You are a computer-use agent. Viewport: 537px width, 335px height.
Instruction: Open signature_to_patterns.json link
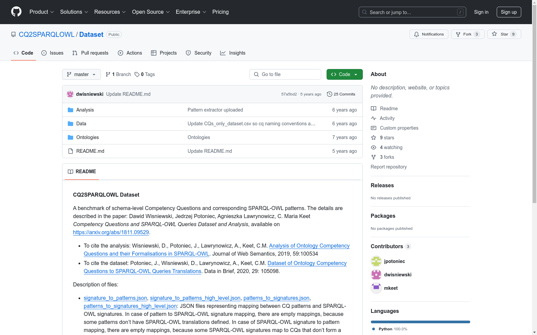pyautogui.click(x=115, y=298)
